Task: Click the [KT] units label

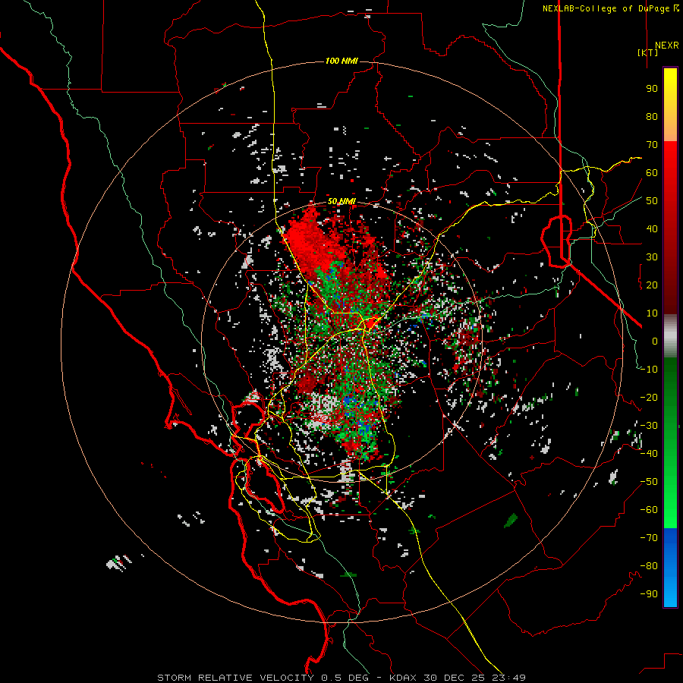Action: (x=647, y=52)
